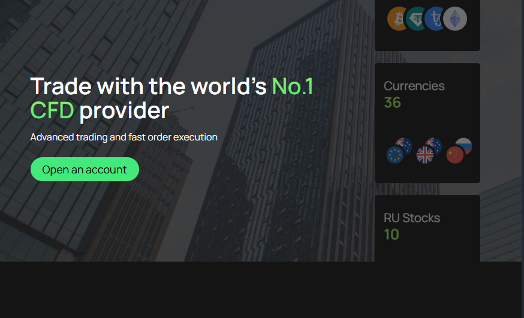This screenshot has width=524, height=318.
Task: Click the page's vertical scrollbar
Action: 522,120
